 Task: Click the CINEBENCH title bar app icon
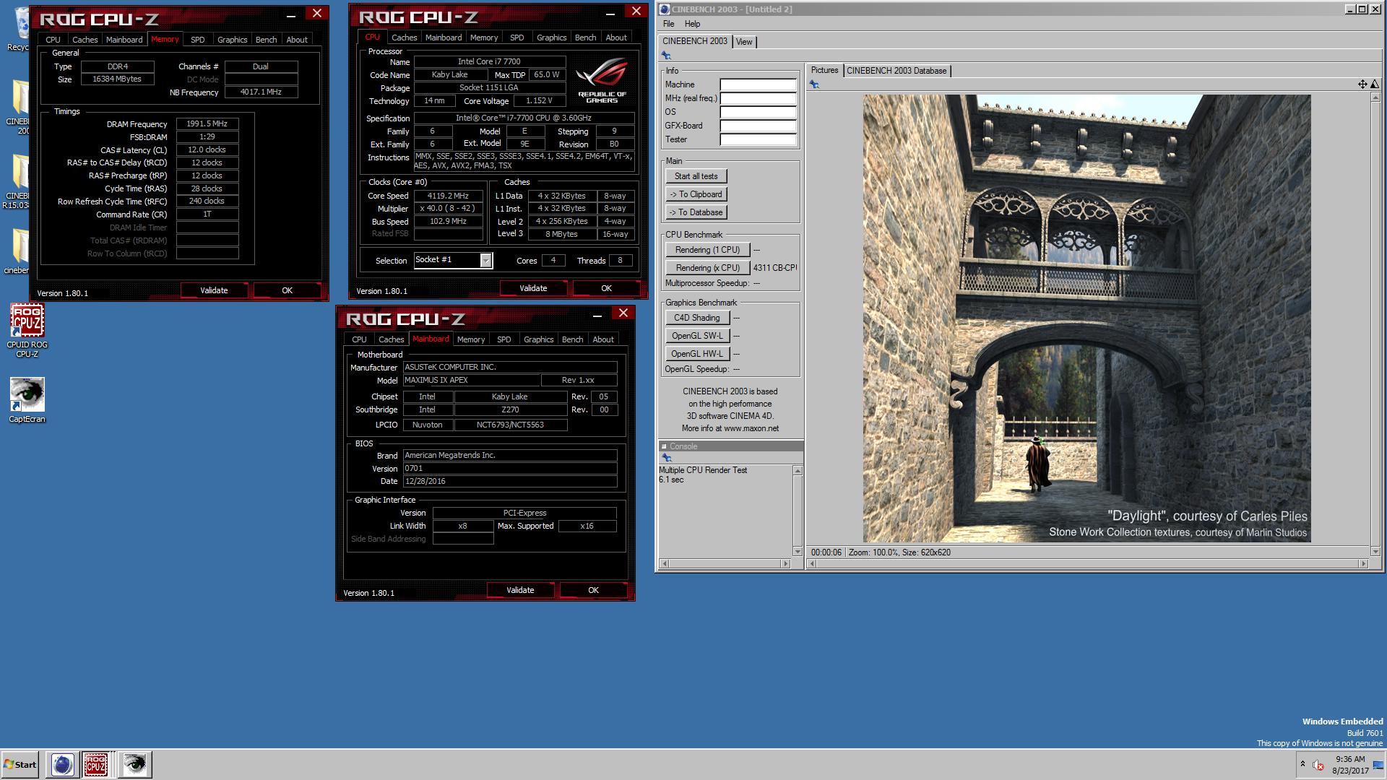[x=664, y=9]
